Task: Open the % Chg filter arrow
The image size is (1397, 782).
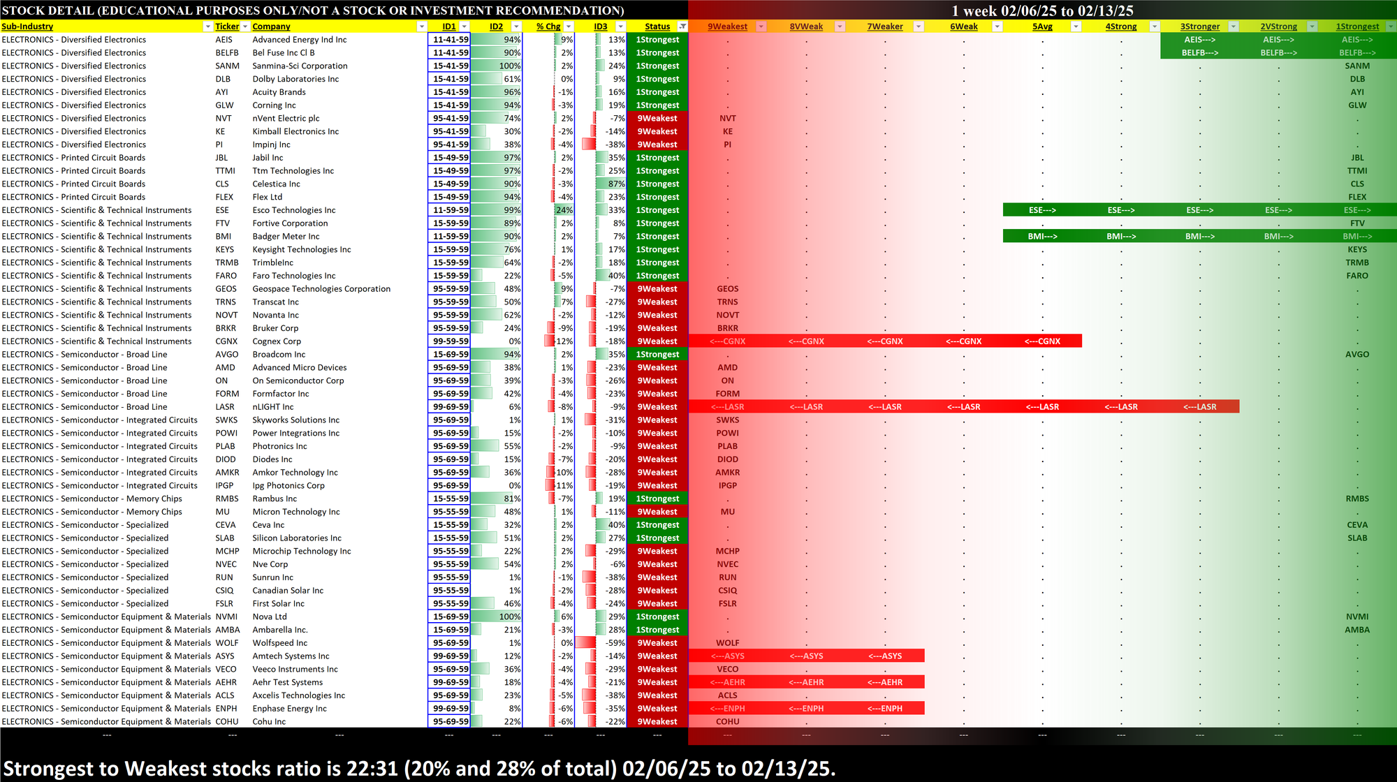Action: pos(569,27)
